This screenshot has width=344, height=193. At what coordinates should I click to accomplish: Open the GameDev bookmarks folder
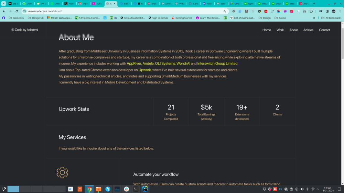coord(17,18)
